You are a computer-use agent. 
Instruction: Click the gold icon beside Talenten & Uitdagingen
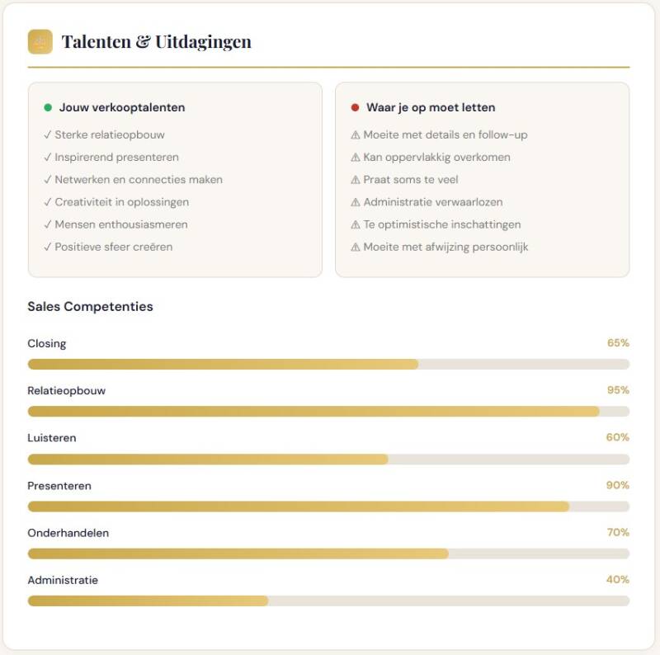pos(40,41)
